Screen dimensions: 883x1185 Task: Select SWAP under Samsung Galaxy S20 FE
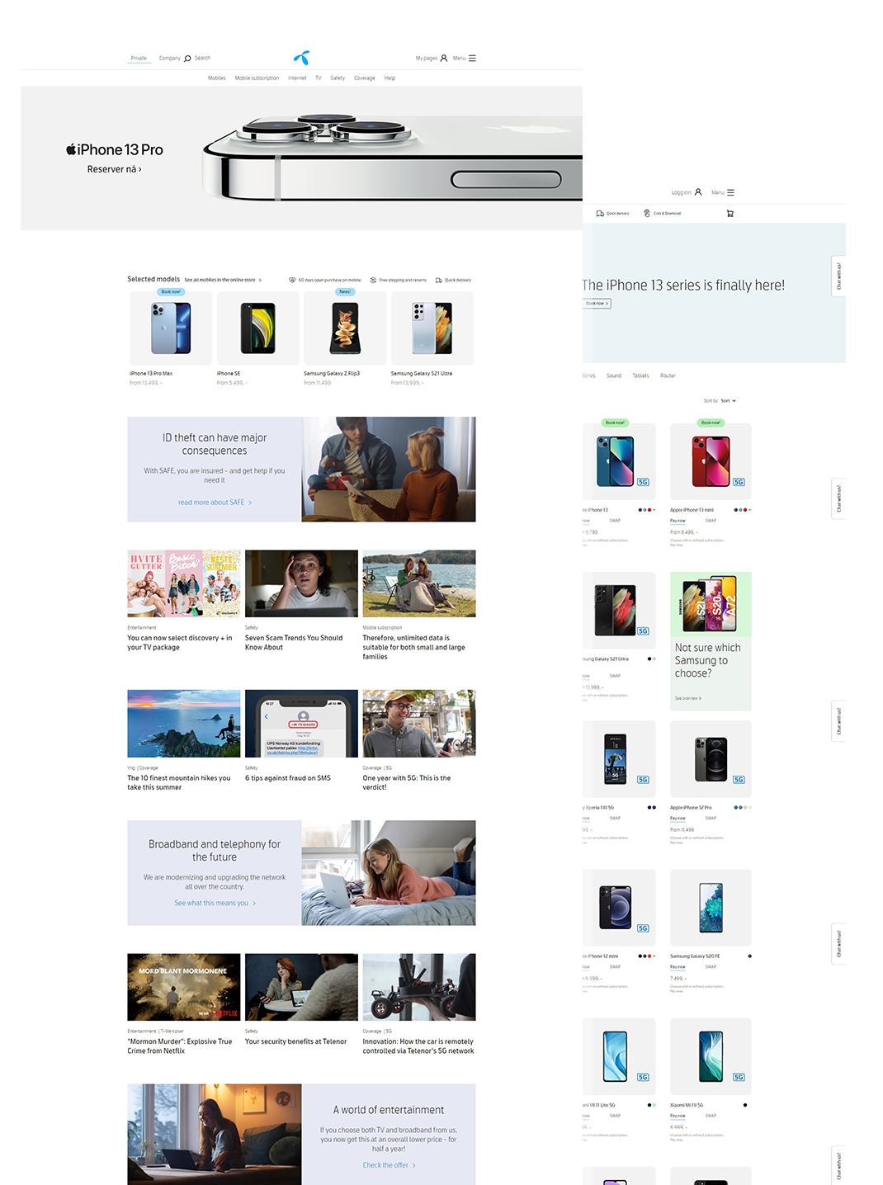(711, 966)
